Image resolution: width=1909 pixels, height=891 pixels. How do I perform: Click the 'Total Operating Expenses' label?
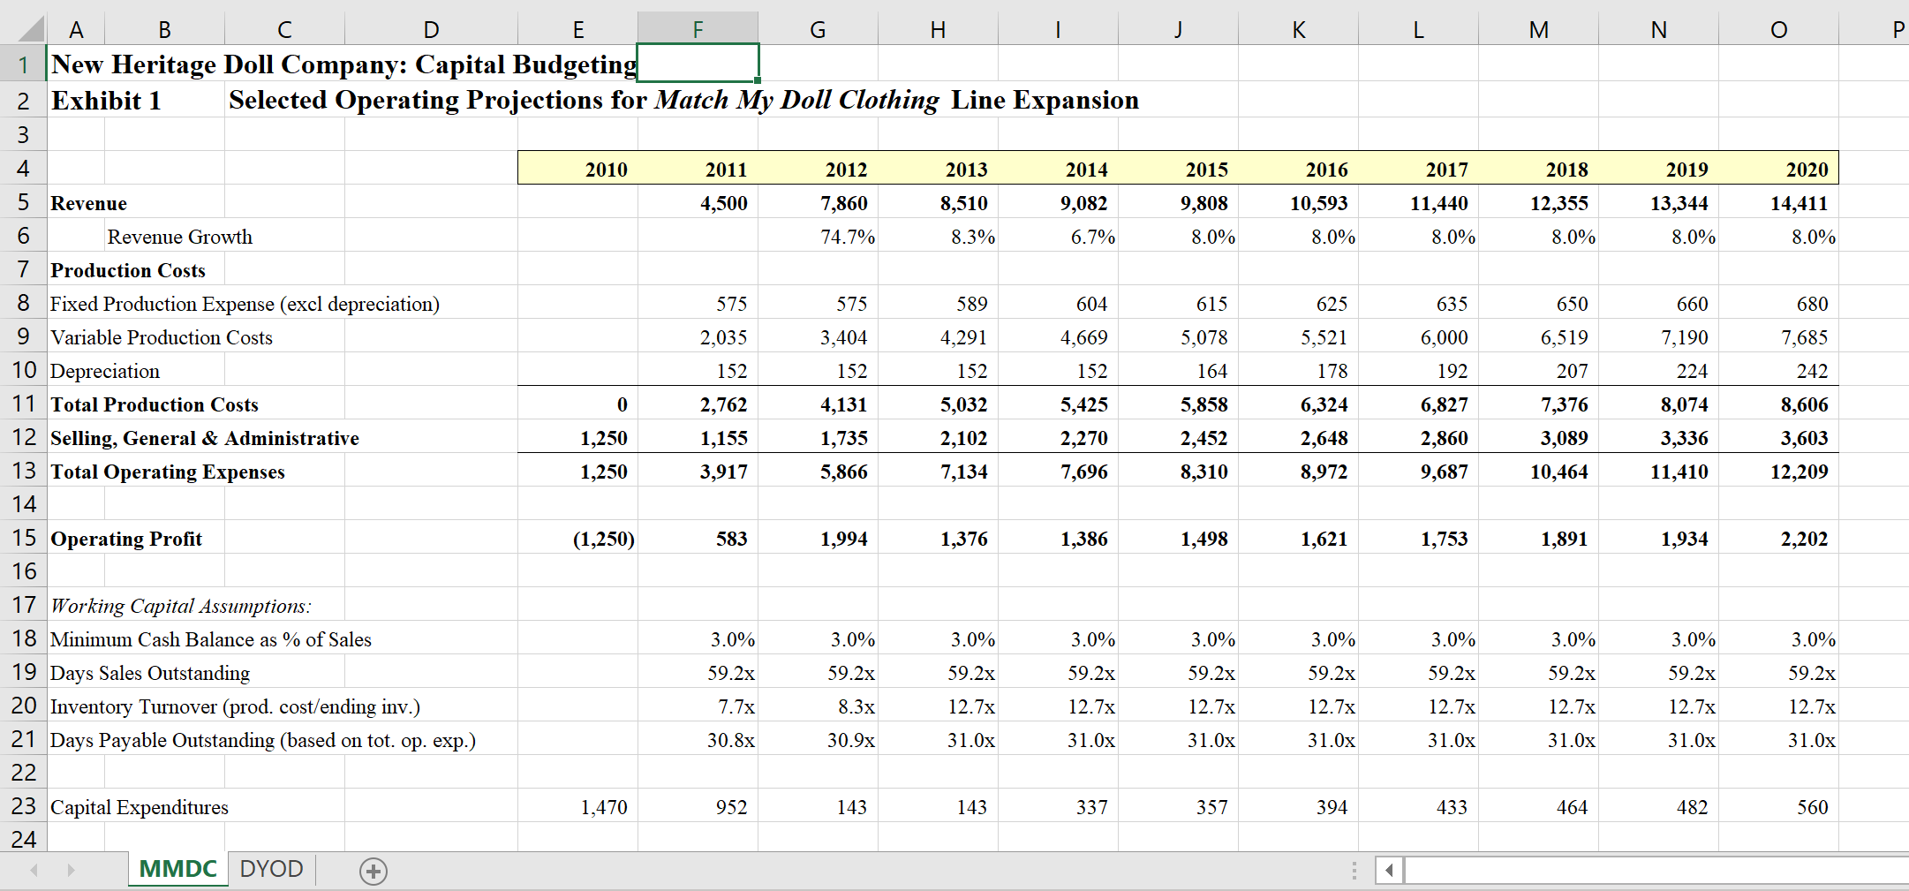pyautogui.click(x=167, y=472)
